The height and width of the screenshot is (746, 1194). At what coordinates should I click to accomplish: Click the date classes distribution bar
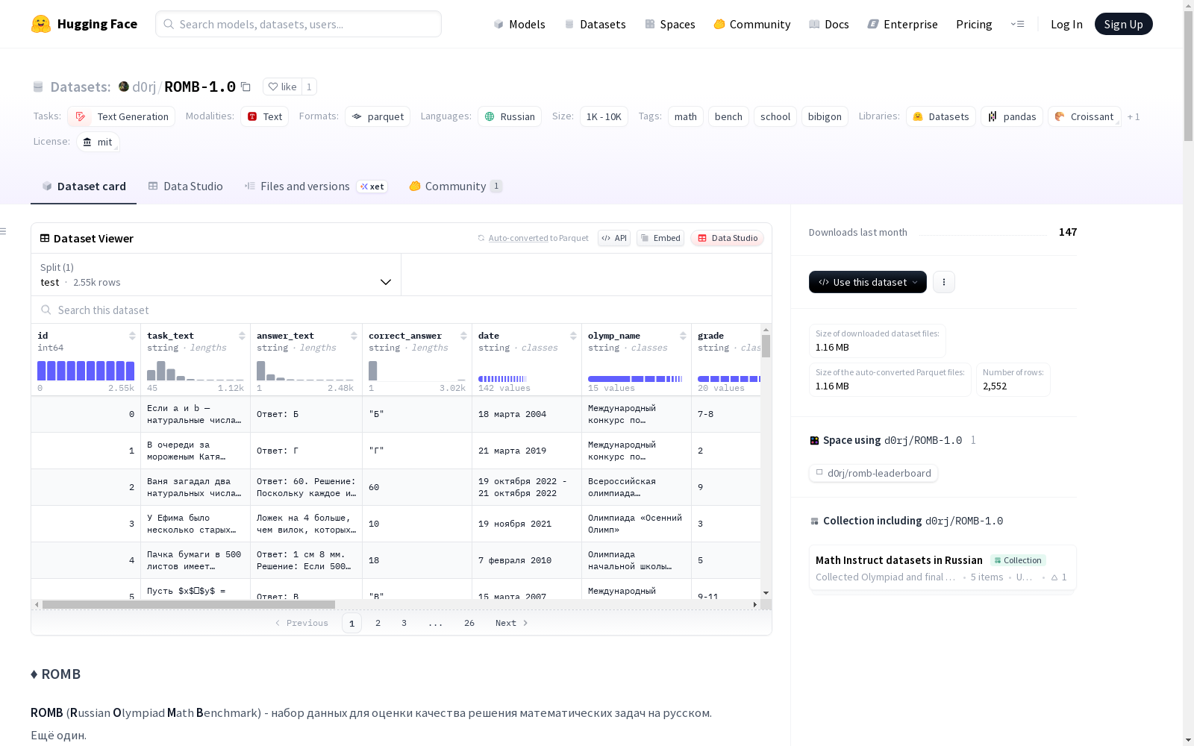pyautogui.click(x=502, y=379)
